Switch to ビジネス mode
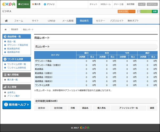This screenshot has width=160, height=132. click(x=23, y=4)
